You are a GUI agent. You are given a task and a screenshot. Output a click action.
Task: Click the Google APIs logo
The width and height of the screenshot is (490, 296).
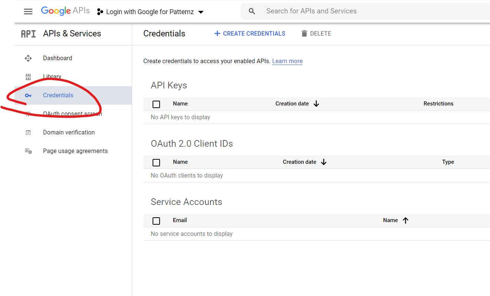65,11
